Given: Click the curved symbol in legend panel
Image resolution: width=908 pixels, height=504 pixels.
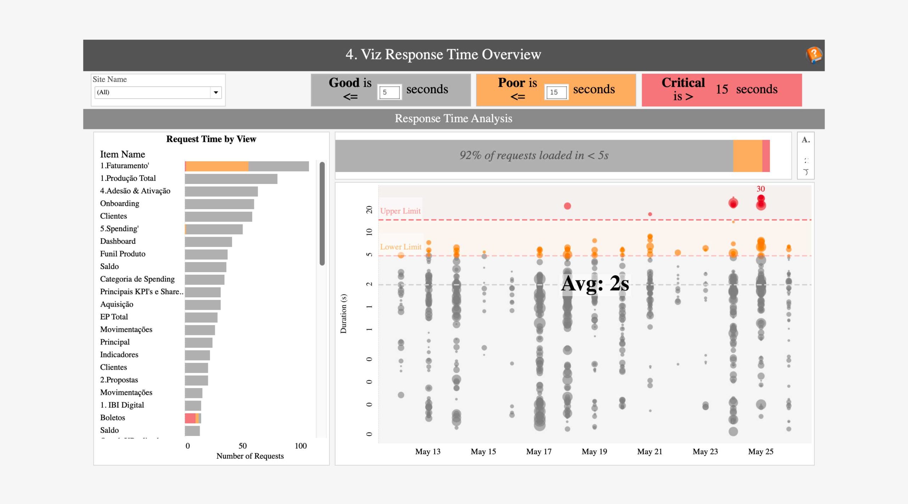Looking at the screenshot, I should 806,172.
